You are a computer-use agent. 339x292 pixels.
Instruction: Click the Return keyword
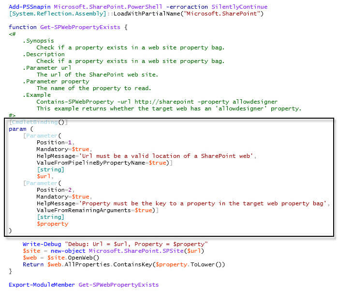pyautogui.click(x=33, y=264)
